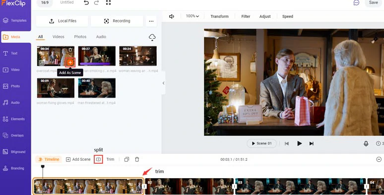Viewport: 384px width, 195px height.
Task: Click the cloud upload icon
Action: (152, 37)
